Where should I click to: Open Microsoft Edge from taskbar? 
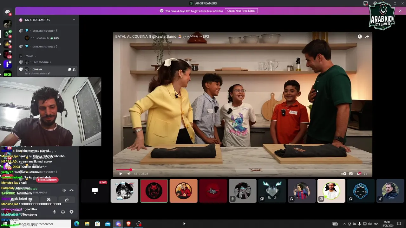tap(77, 224)
